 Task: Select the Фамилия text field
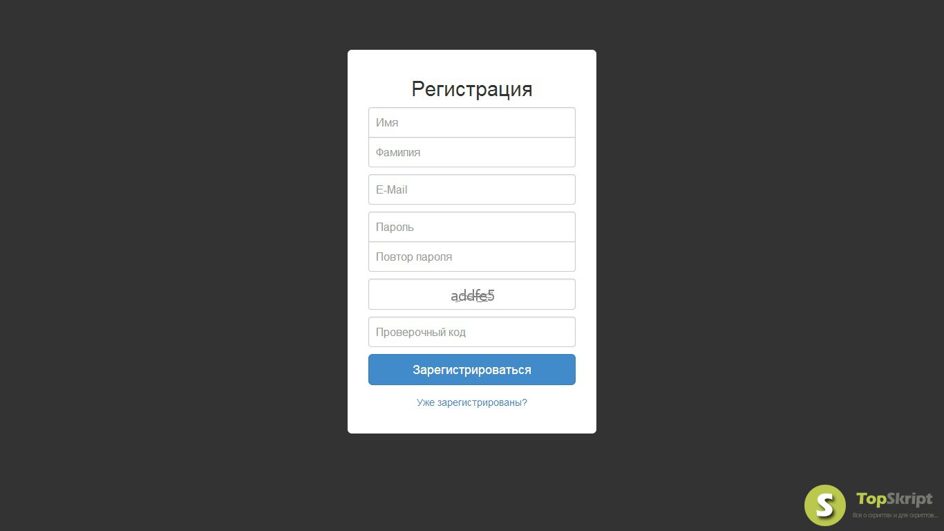[x=472, y=152]
